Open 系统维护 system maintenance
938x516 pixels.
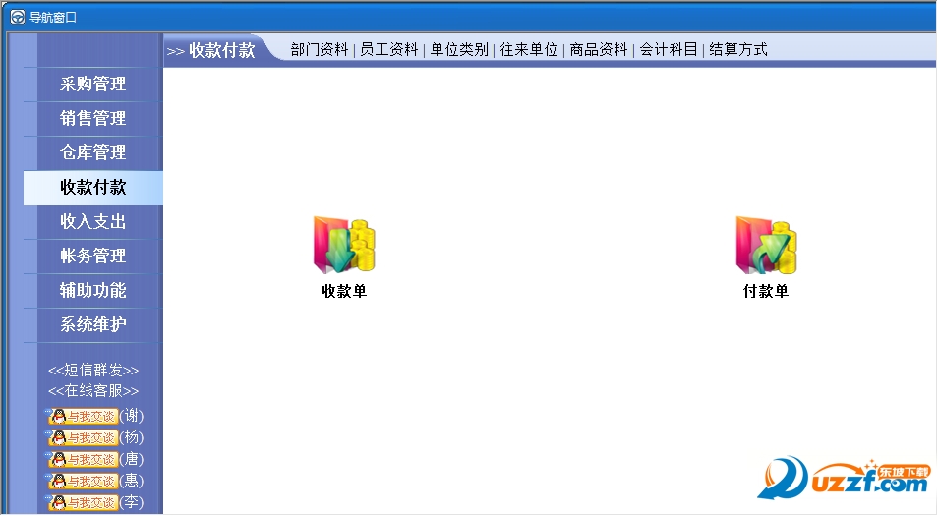[92, 325]
